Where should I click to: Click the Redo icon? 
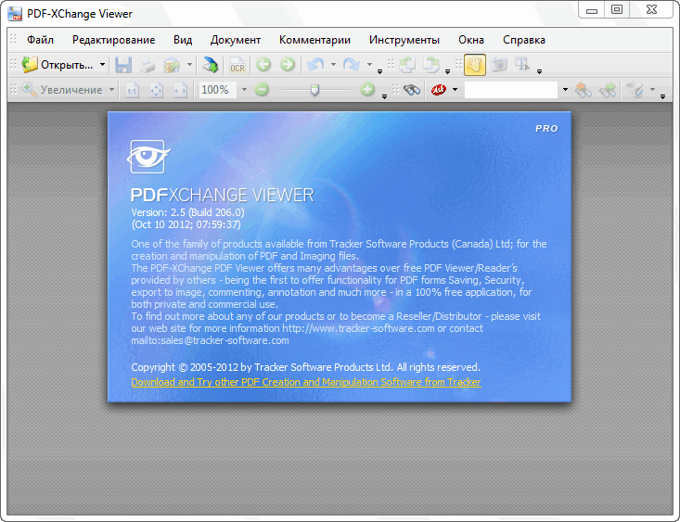tap(352, 65)
